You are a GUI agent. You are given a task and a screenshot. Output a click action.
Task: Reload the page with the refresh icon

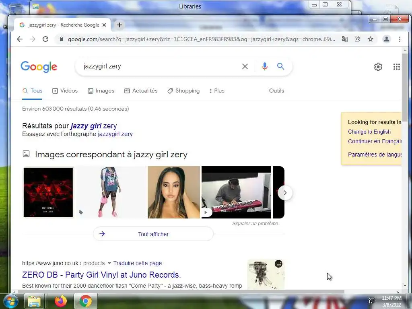coord(45,39)
